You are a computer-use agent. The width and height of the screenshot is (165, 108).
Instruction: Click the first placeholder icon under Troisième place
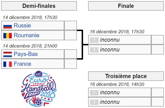point(94,93)
